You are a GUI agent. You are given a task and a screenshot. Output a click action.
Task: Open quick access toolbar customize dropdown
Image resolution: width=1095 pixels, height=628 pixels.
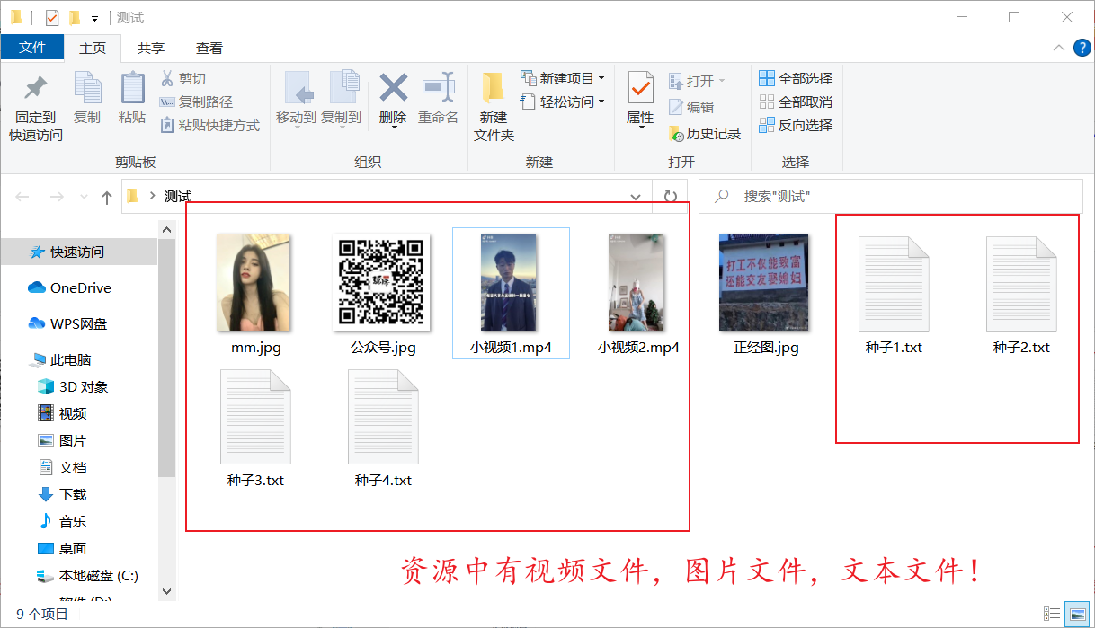click(x=94, y=18)
